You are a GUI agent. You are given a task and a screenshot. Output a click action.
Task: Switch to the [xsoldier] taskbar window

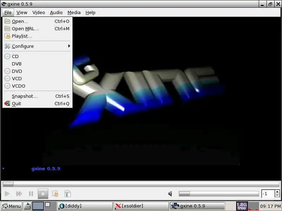[141, 206]
